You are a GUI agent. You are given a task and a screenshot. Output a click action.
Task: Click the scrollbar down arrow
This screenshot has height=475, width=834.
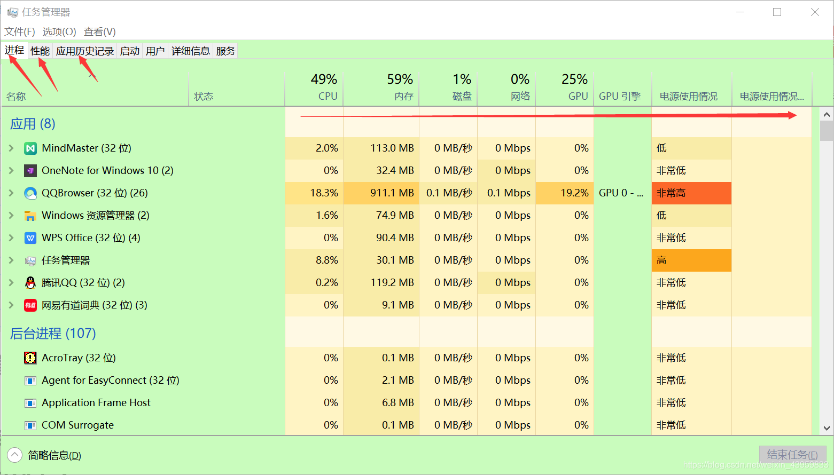pyautogui.click(x=827, y=428)
